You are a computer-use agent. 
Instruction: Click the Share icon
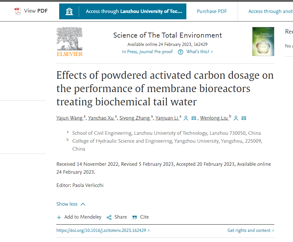click(x=109, y=217)
